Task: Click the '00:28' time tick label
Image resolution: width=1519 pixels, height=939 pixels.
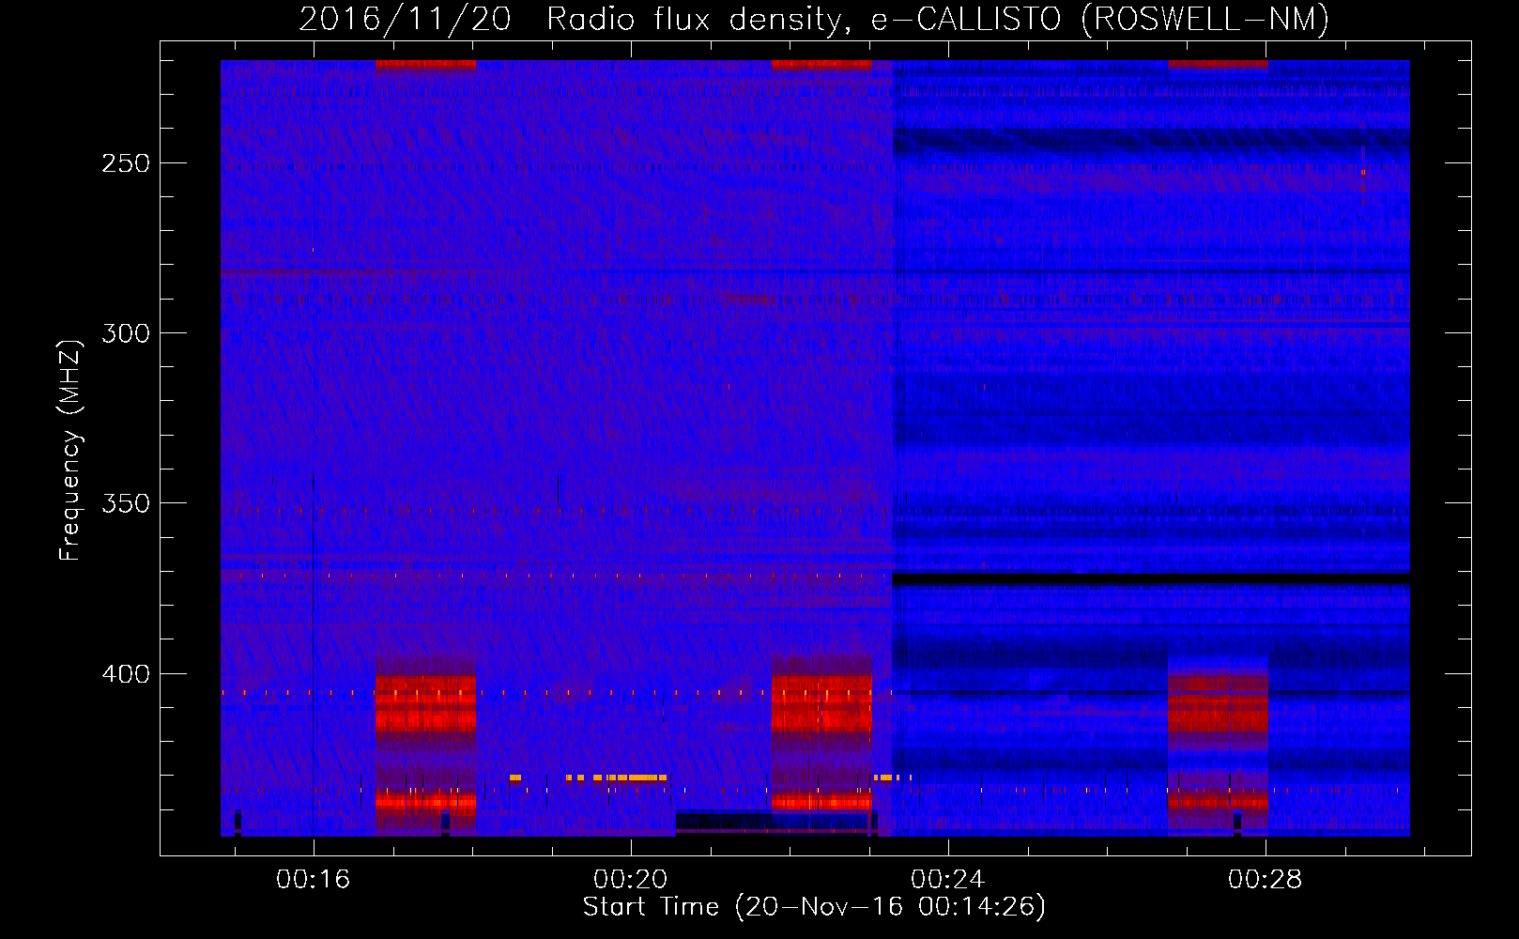Action: click(x=1265, y=879)
